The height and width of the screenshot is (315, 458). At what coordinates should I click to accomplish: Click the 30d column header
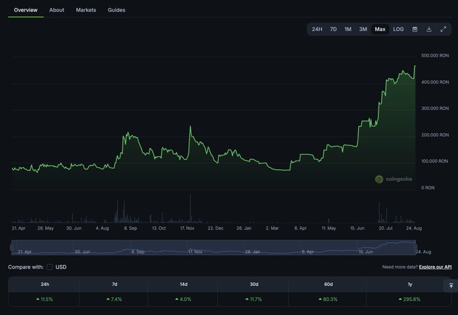[254, 284]
